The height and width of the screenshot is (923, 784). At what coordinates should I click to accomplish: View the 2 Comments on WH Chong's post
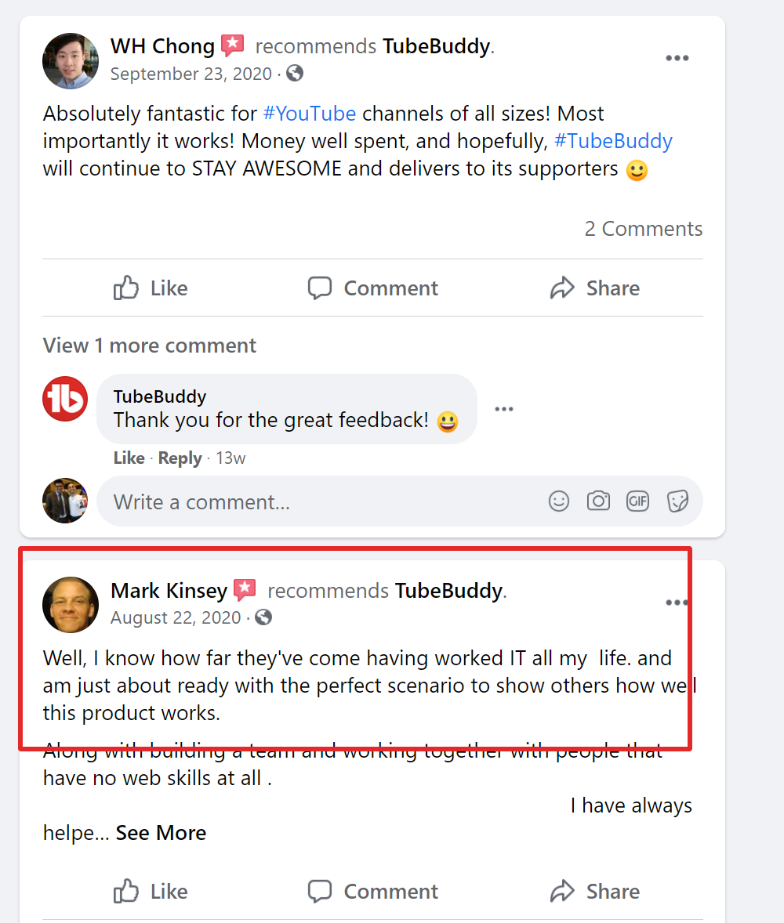click(643, 228)
